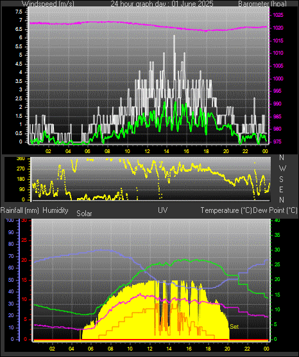Click the blue '50' humidity axis value
Screen dimensions: 299x357
point(11,280)
